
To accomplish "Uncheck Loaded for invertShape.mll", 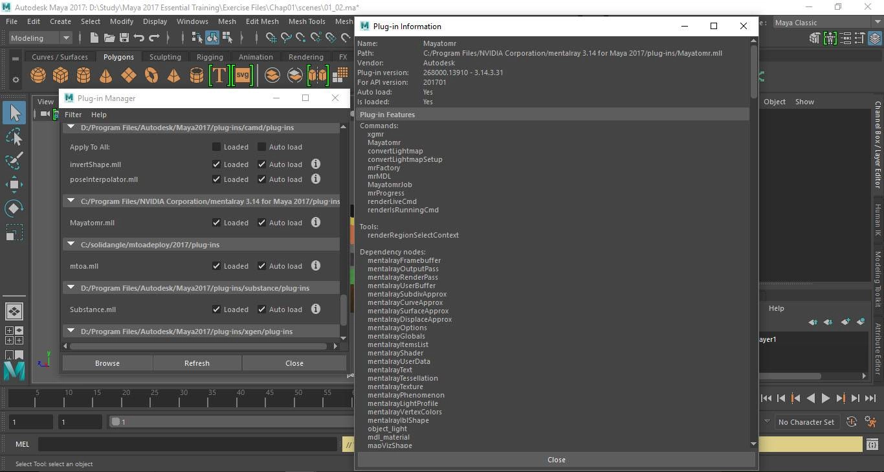I will pos(217,164).
